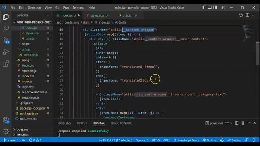Click the Explorer more actions ellipsis
This screenshot has height=146, width=260.
(x=48, y=15)
